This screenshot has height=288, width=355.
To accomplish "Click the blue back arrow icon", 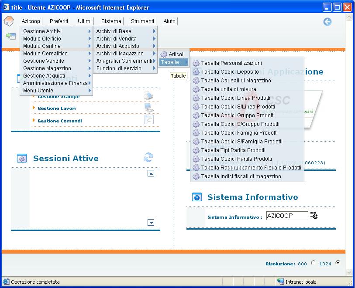I will 327,22.
